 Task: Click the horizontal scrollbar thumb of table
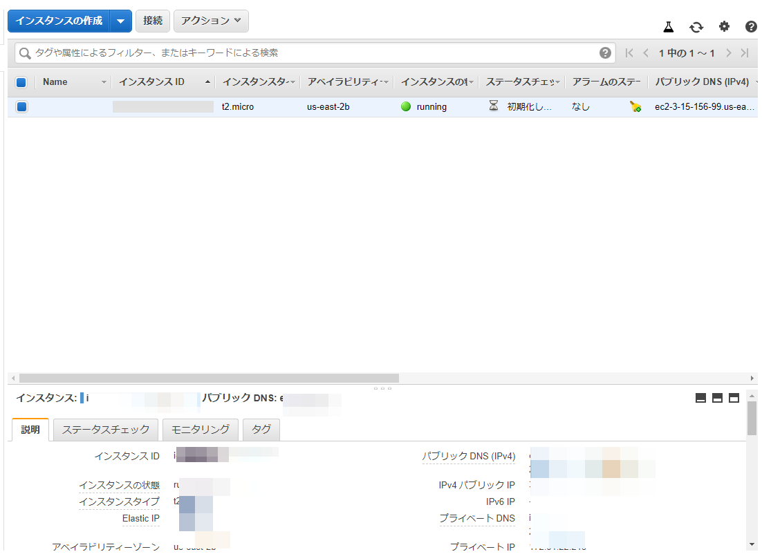coord(209,379)
